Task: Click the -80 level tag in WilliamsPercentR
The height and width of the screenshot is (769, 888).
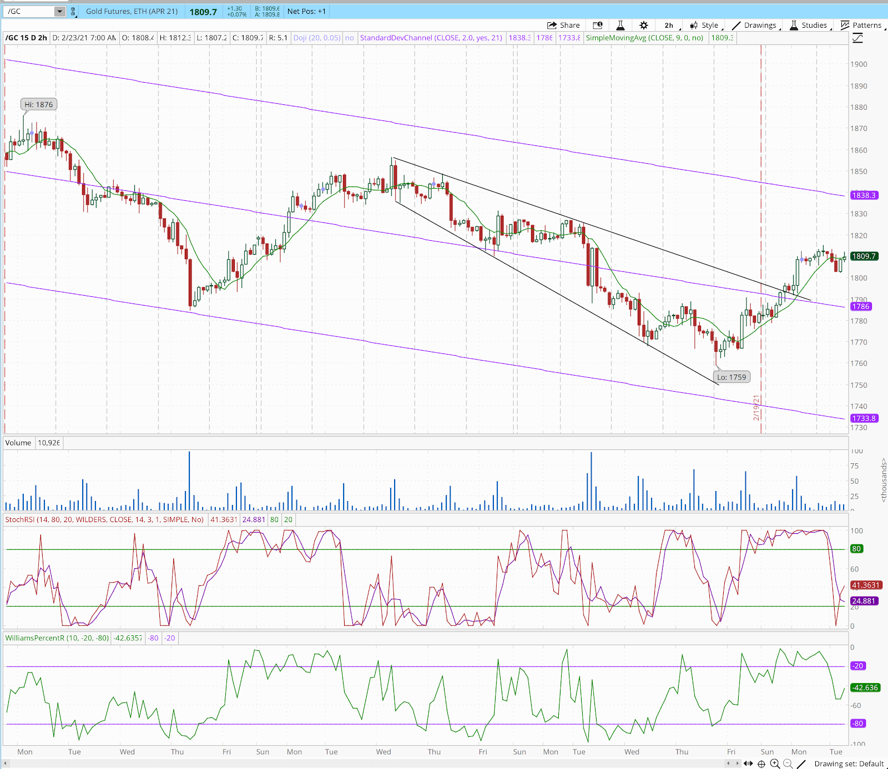Action: pos(858,724)
